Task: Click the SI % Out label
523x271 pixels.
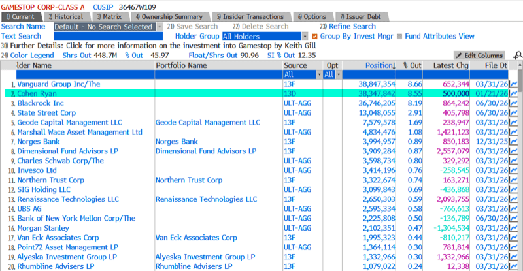Action: [281, 56]
